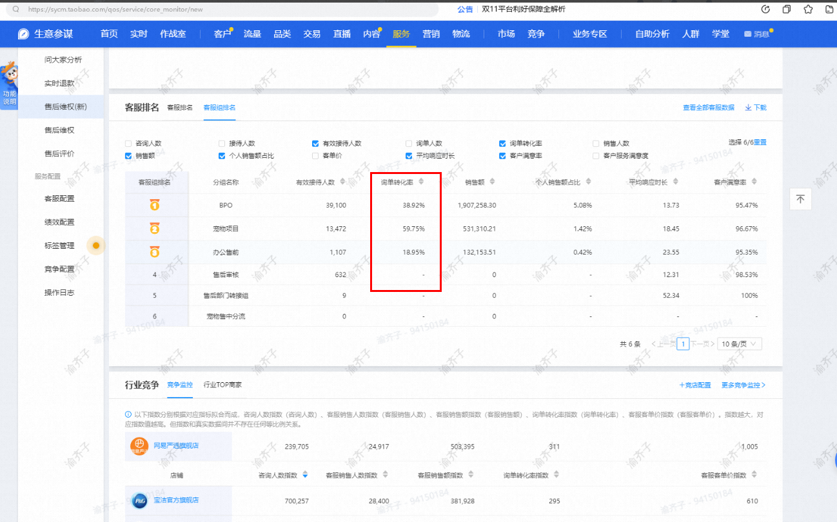Uncheck the 询单转化率 checkbox

coord(502,144)
